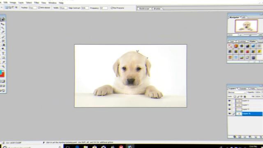
Task: Open the Window menu
Action: [52, 3]
